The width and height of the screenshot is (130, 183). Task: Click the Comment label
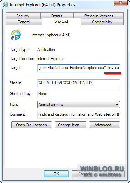pos(18,114)
